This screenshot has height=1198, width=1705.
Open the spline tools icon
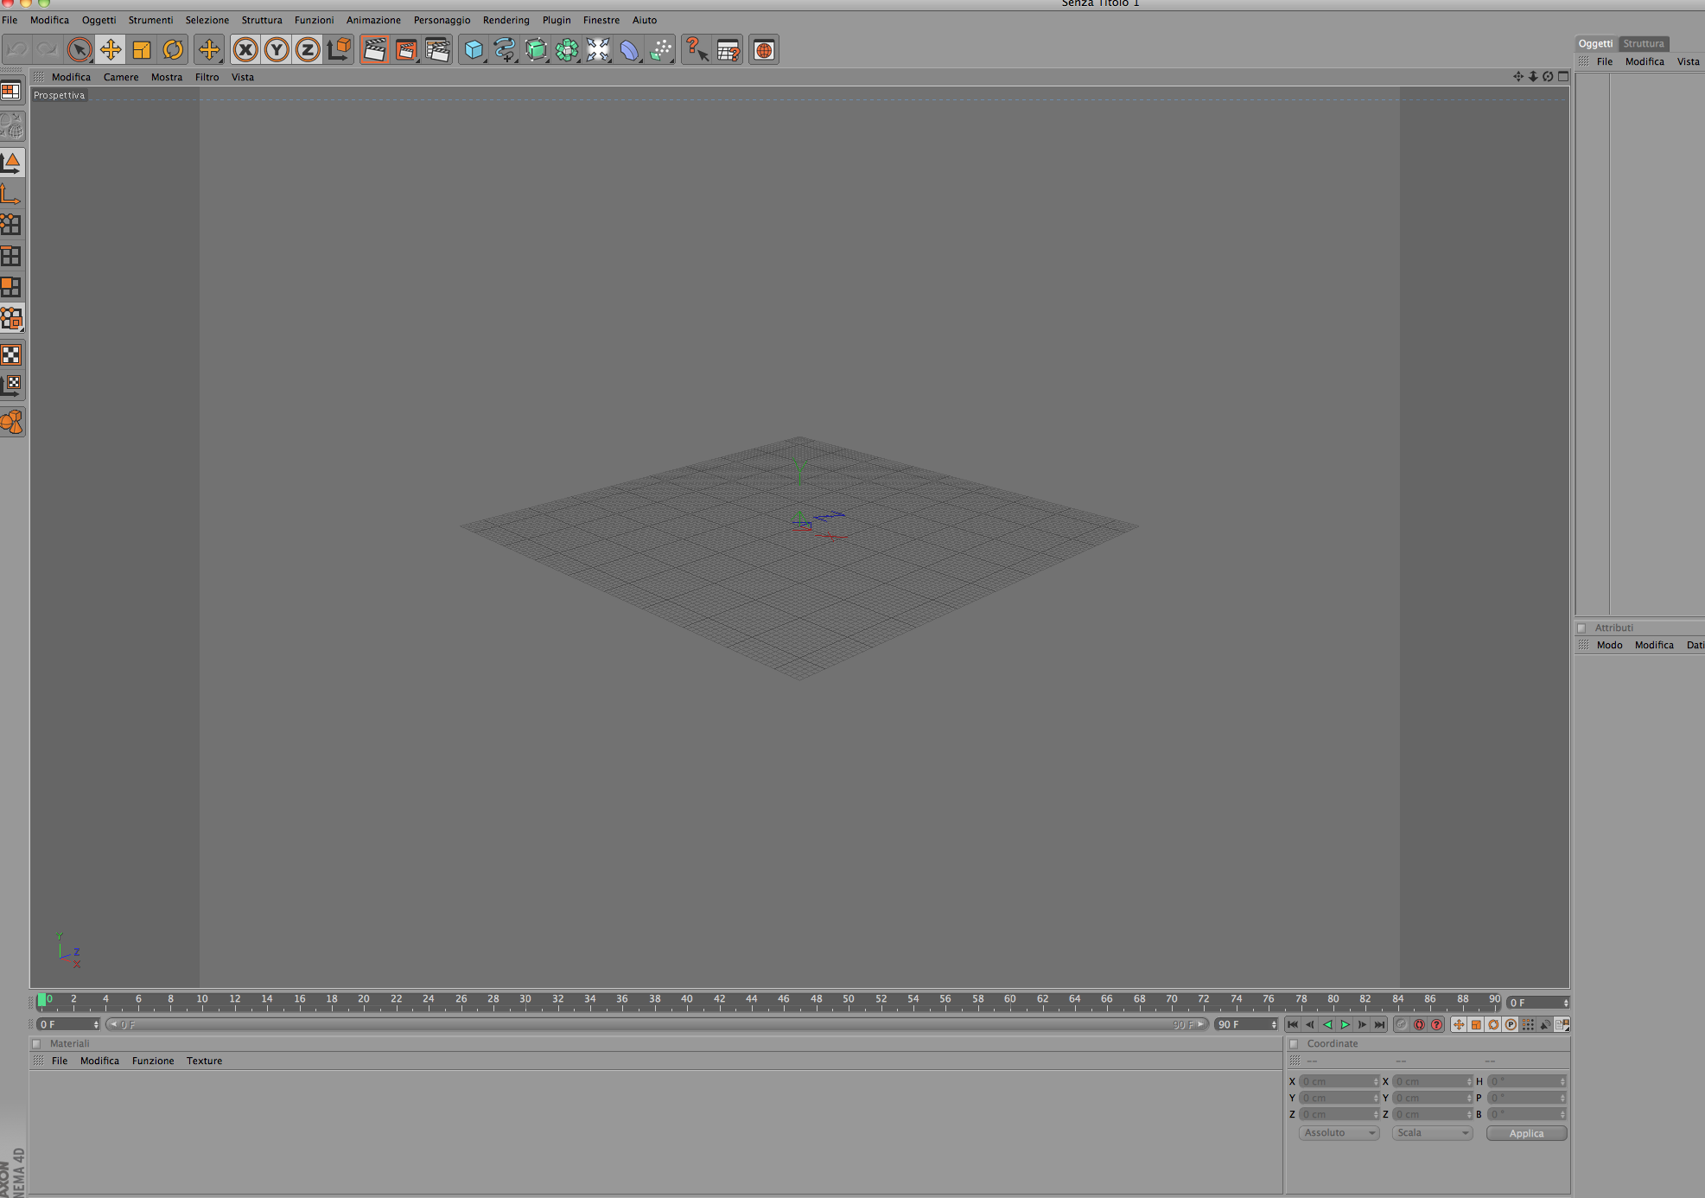504,50
